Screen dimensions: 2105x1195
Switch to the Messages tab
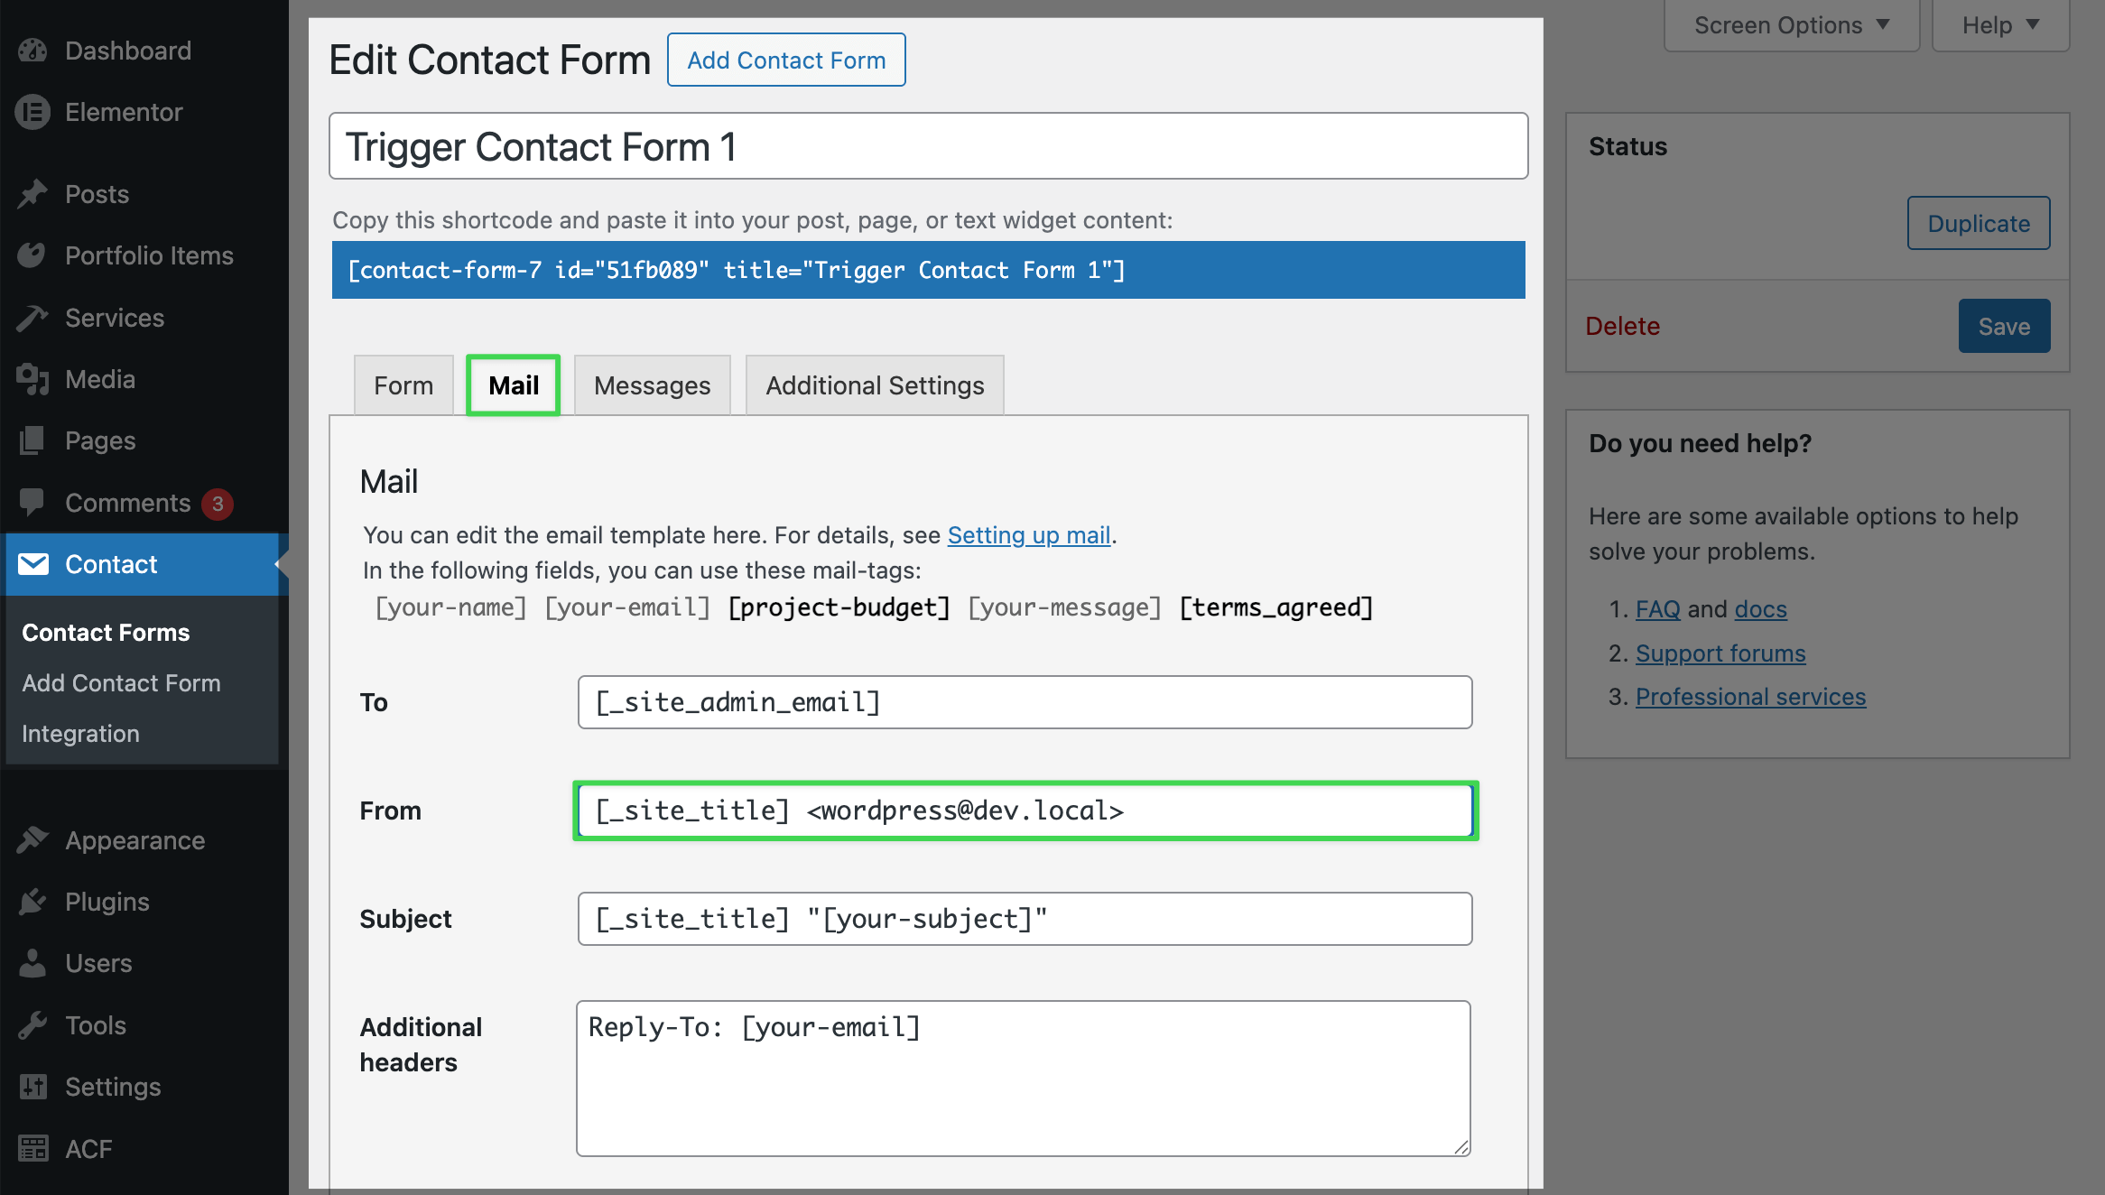pos(652,385)
